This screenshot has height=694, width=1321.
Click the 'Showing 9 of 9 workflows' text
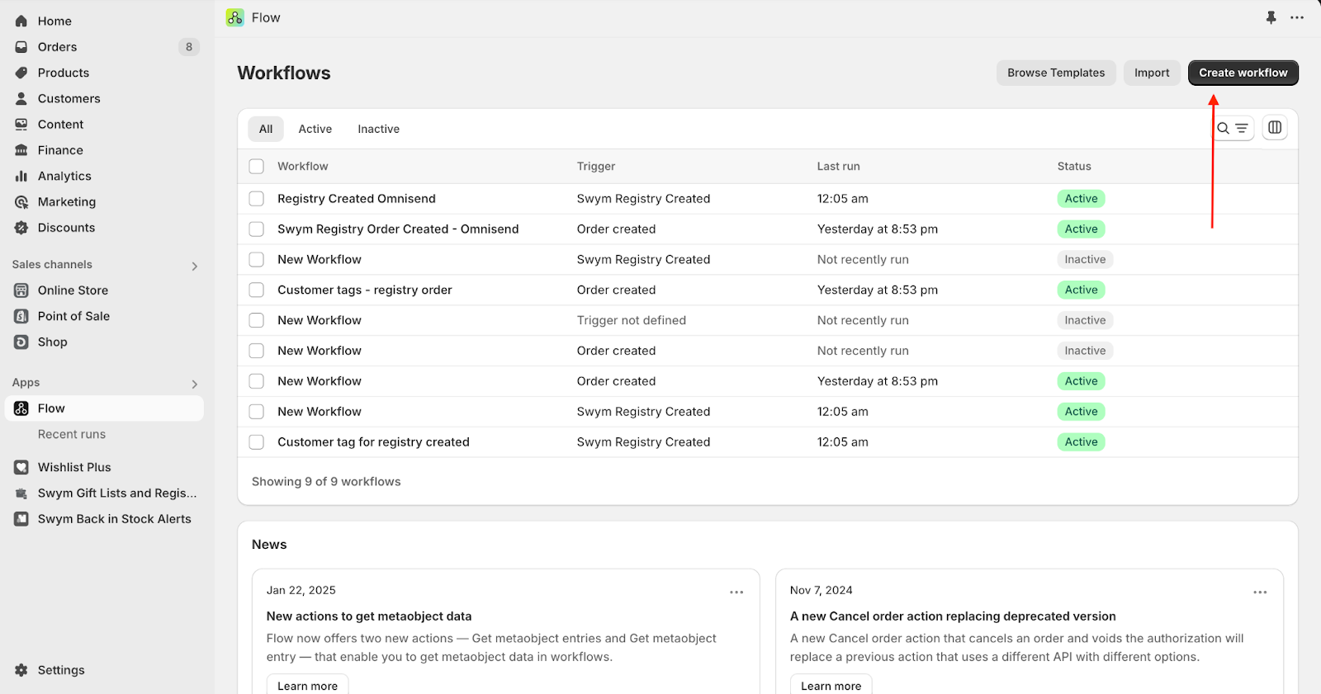tap(326, 482)
